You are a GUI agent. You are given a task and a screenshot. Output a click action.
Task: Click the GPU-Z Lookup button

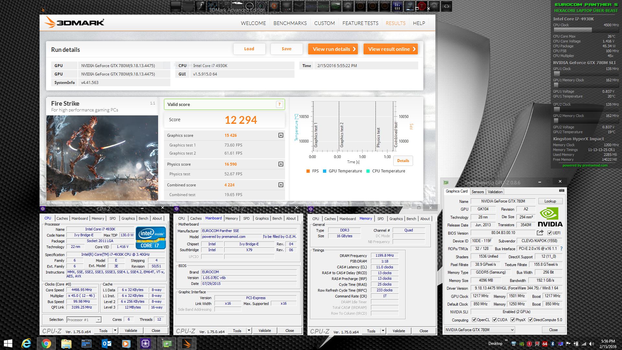(550, 201)
